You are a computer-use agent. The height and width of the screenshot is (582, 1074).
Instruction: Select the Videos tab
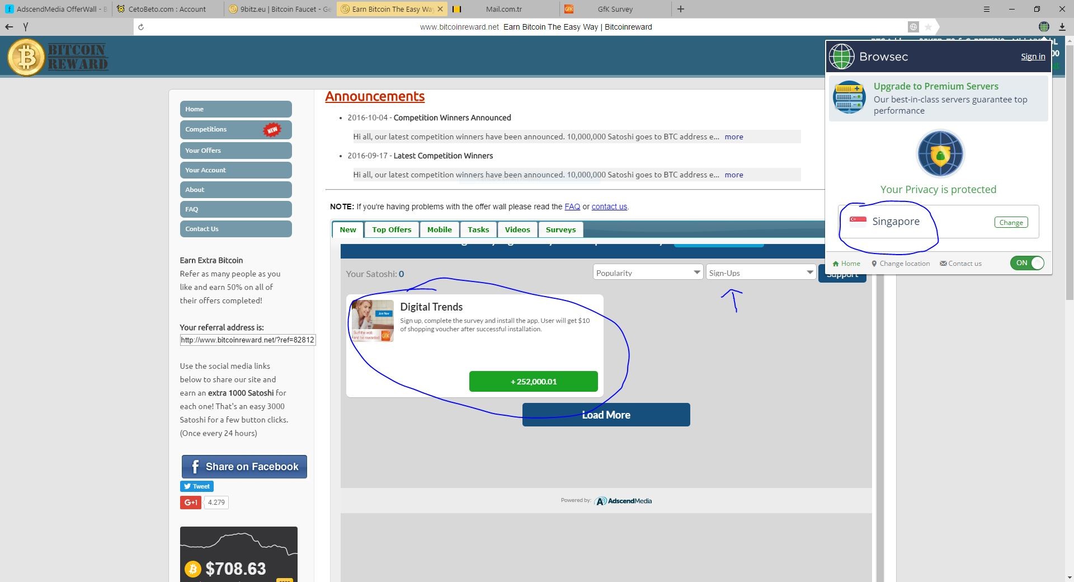pos(517,229)
